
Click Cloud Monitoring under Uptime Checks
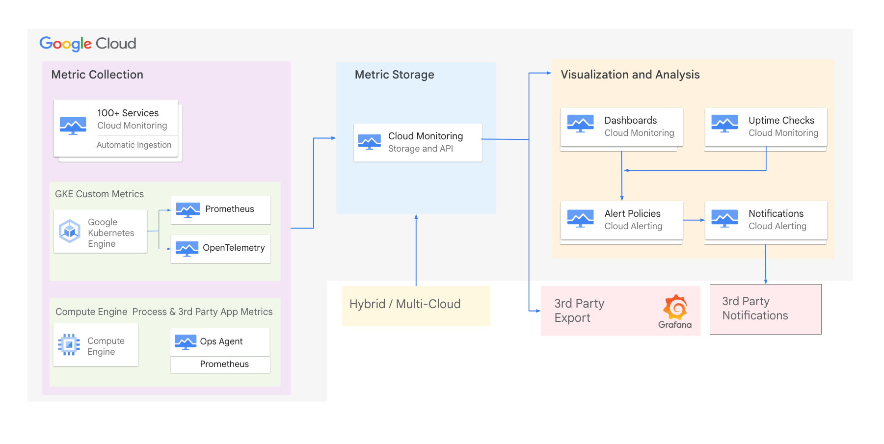coord(783,133)
